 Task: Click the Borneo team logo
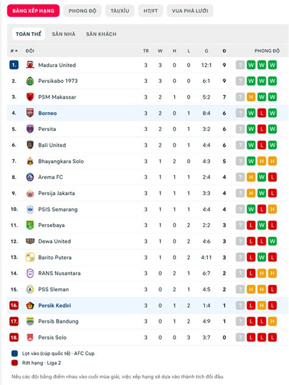click(x=30, y=113)
